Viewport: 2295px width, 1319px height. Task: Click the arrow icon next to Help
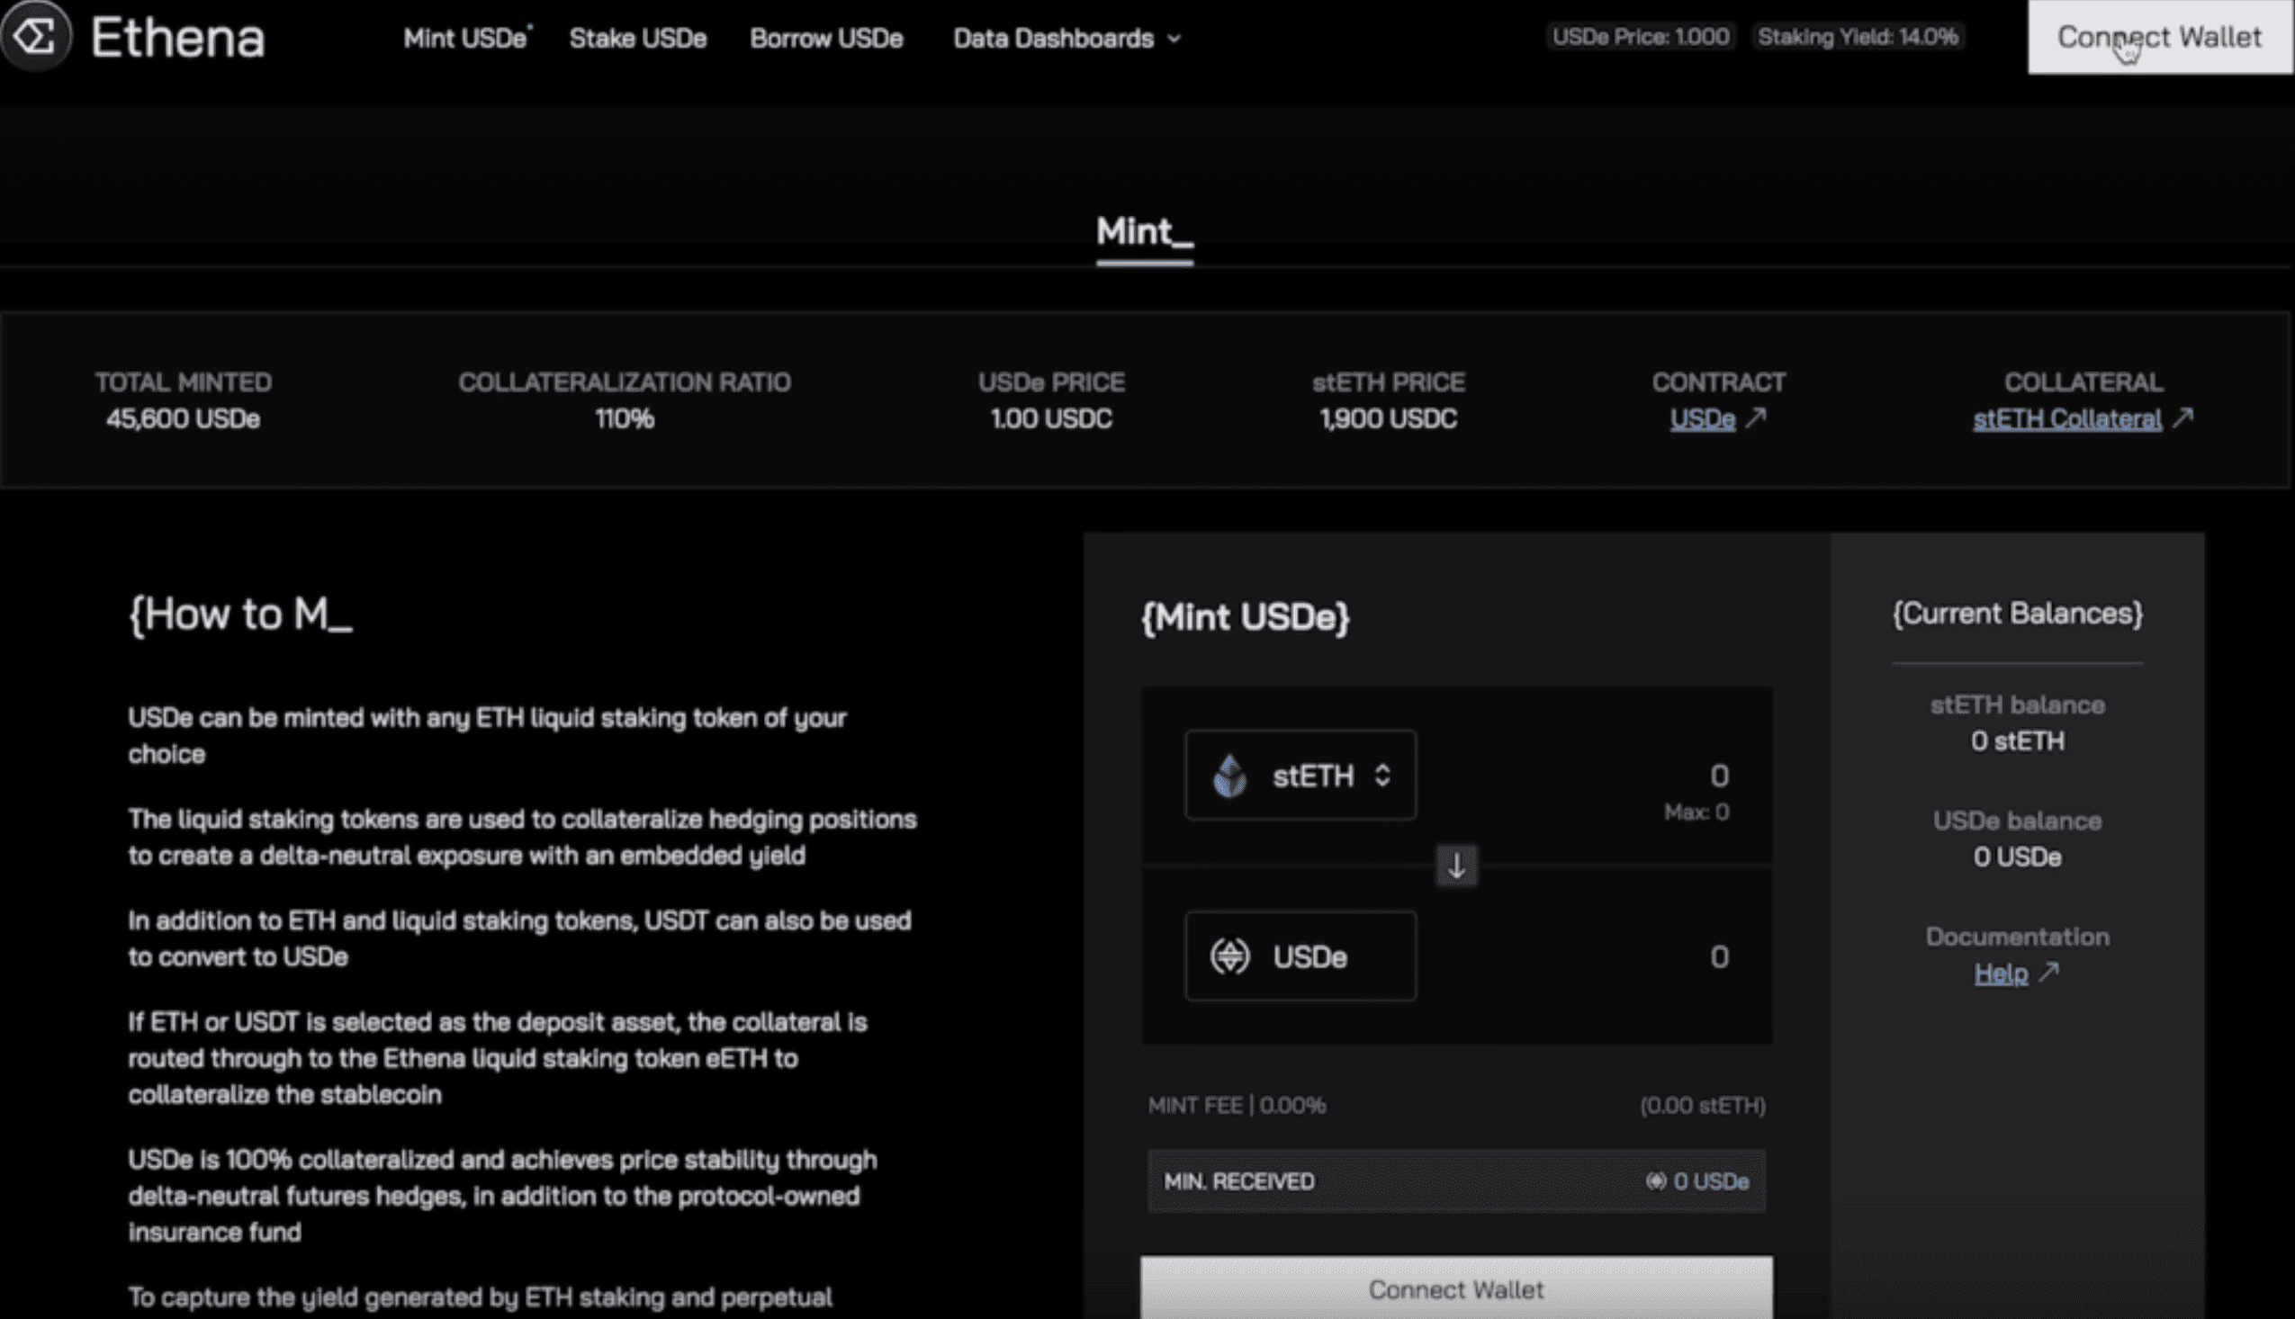pos(2048,972)
